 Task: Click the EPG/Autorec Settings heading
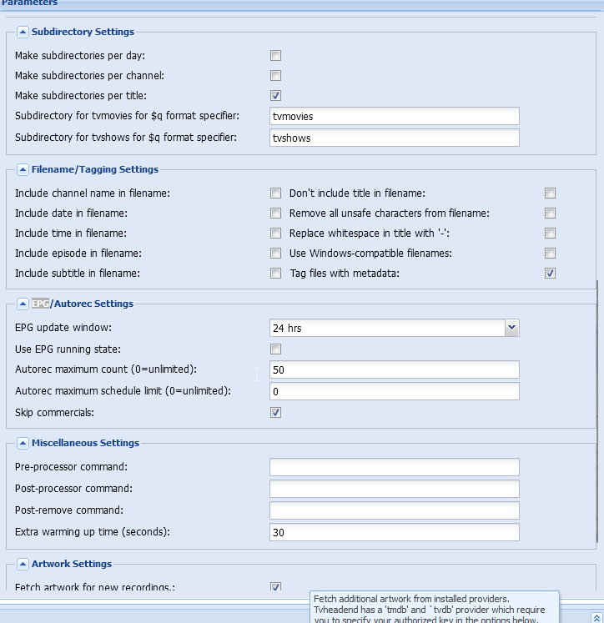[x=83, y=304]
